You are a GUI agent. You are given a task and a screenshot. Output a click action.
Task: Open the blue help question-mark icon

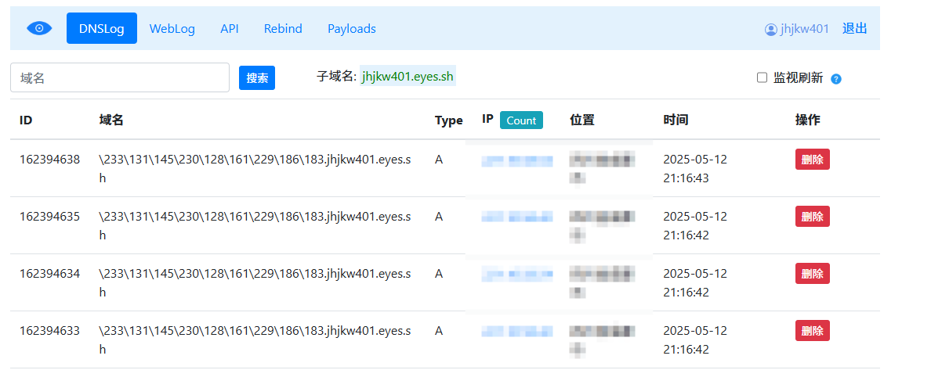[x=836, y=78]
